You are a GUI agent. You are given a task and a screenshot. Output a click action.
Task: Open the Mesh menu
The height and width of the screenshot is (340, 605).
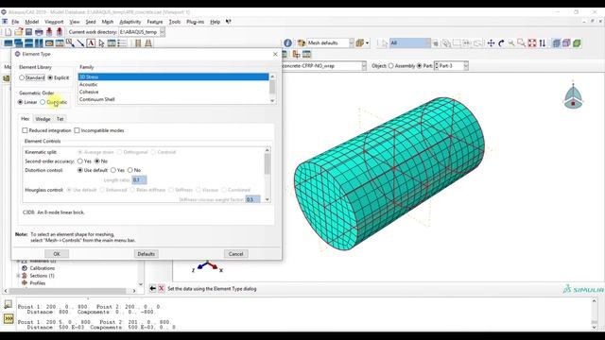point(107,22)
